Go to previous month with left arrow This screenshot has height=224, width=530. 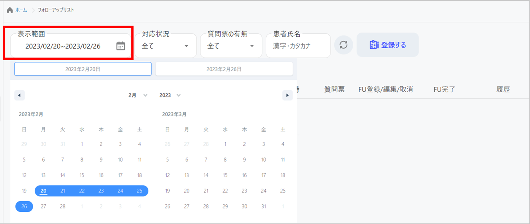(20, 95)
